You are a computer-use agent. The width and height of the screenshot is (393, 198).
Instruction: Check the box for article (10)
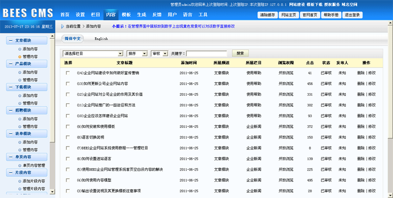click(68, 116)
